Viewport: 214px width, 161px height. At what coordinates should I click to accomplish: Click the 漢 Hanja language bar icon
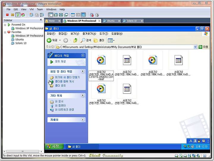(x=195, y=141)
